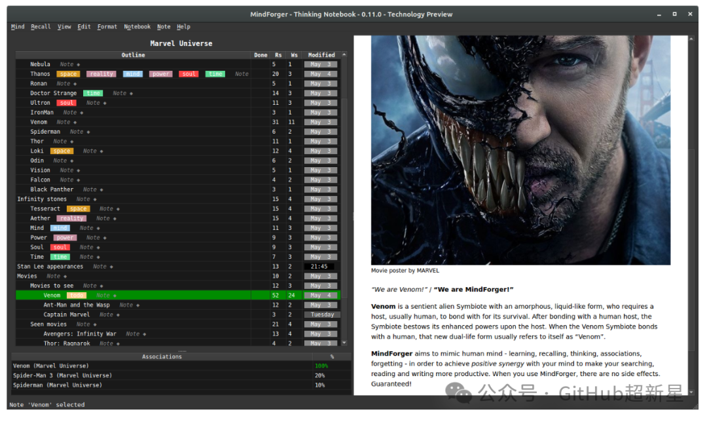
Task: Click the red soul tag on Thanos
Action: point(189,74)
